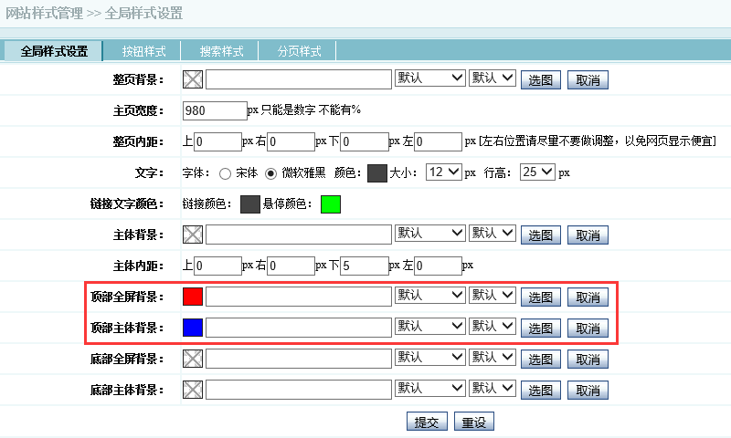This screenshot has width=731, height=438.
Task: Click the red 顶部全屏背景 color swatch
Action: 193,297
